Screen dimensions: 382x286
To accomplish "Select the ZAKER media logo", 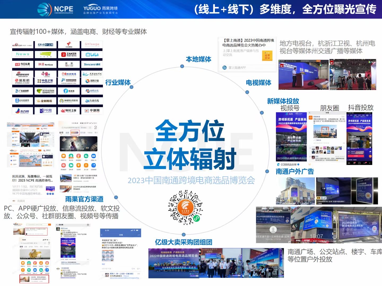I will pyautogui.click(x=70, y=54).
